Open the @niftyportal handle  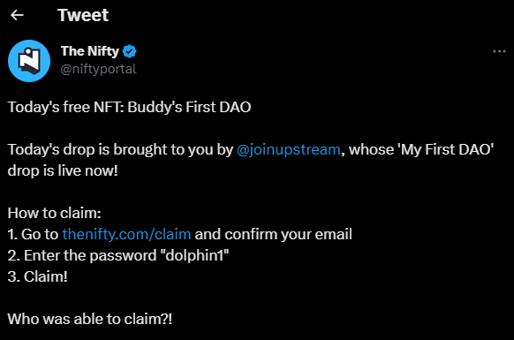pyautogui.click(x=98, y=69)
